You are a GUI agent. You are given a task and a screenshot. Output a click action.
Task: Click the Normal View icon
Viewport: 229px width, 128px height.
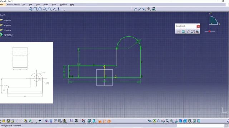[176, 121]
